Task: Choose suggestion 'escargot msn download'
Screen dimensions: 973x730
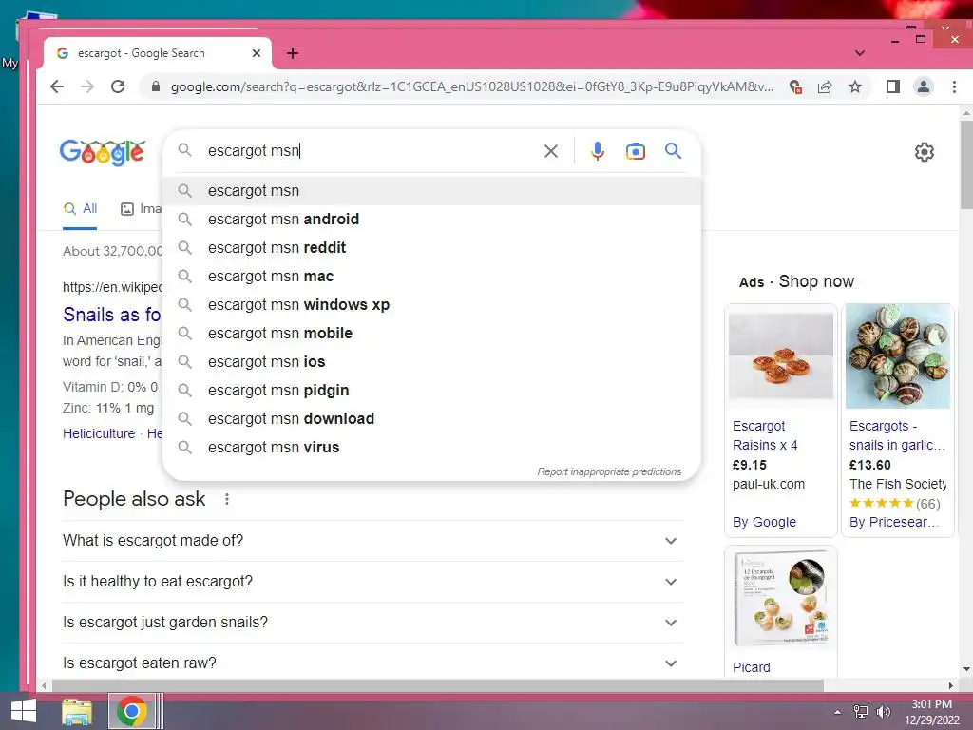Action: tap(432, 419)
